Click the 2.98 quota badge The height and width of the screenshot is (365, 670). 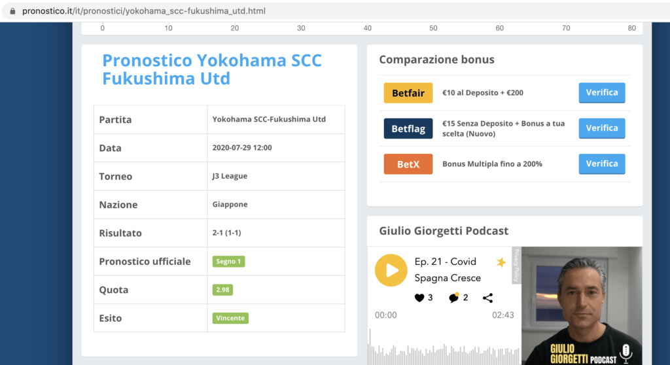point(222,290)
